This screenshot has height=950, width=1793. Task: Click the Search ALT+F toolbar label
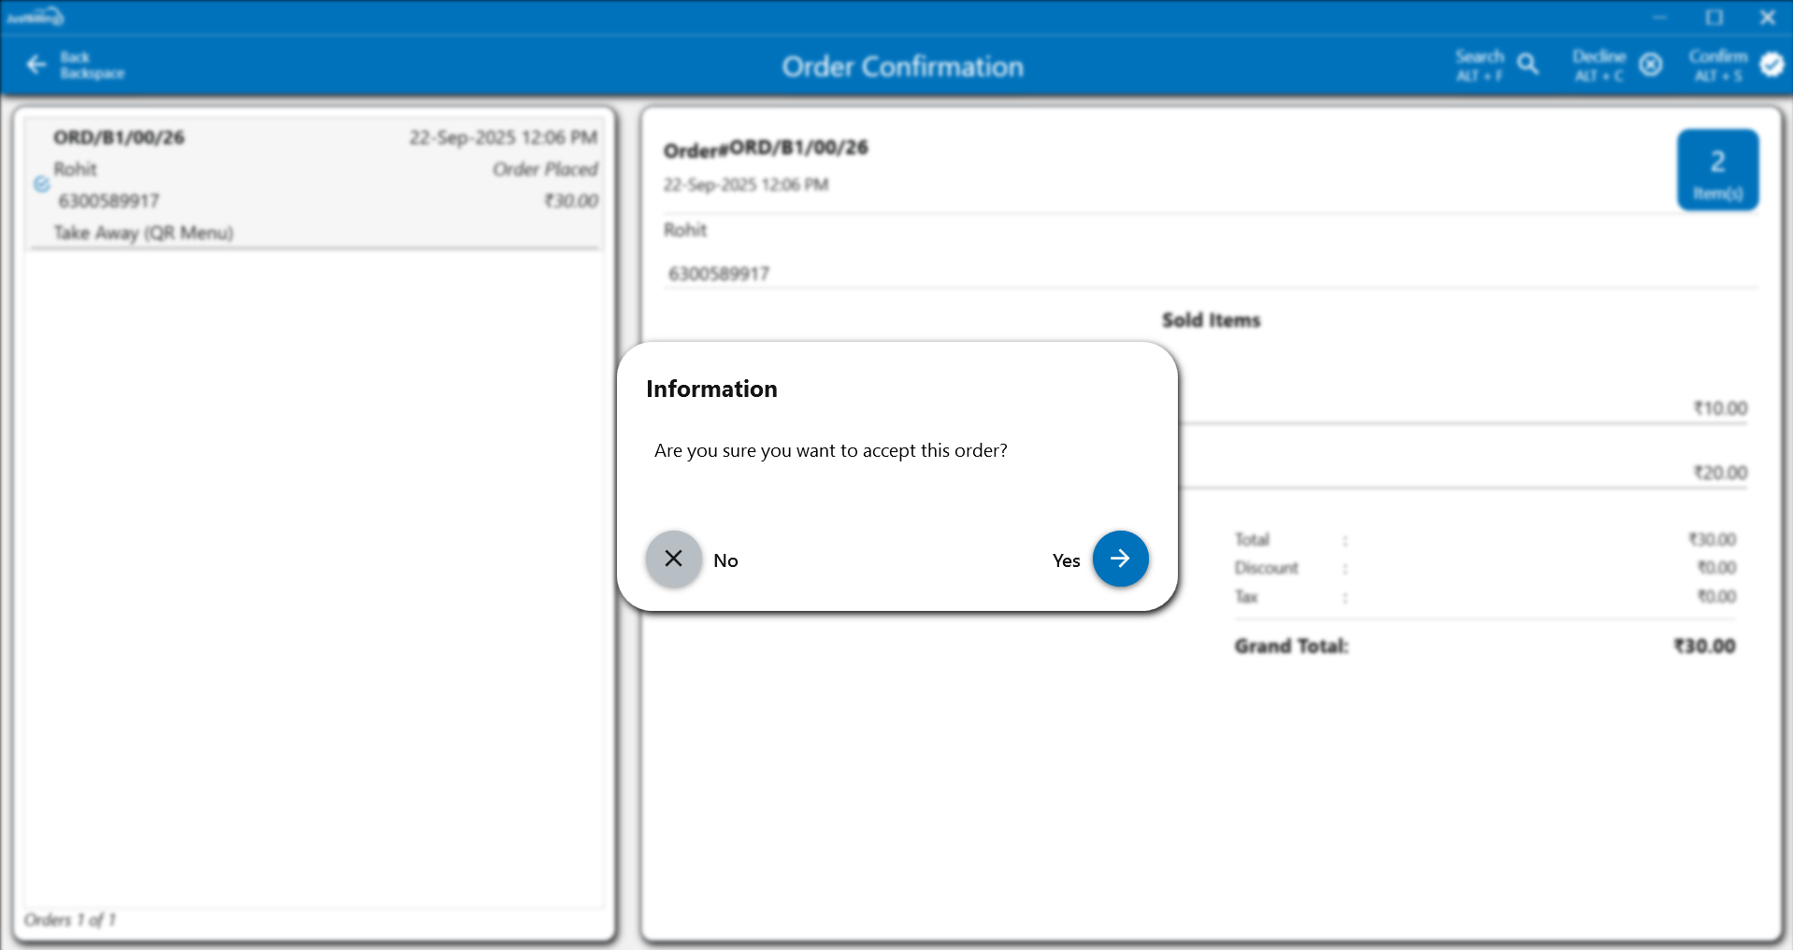(x=1479, y=65)
